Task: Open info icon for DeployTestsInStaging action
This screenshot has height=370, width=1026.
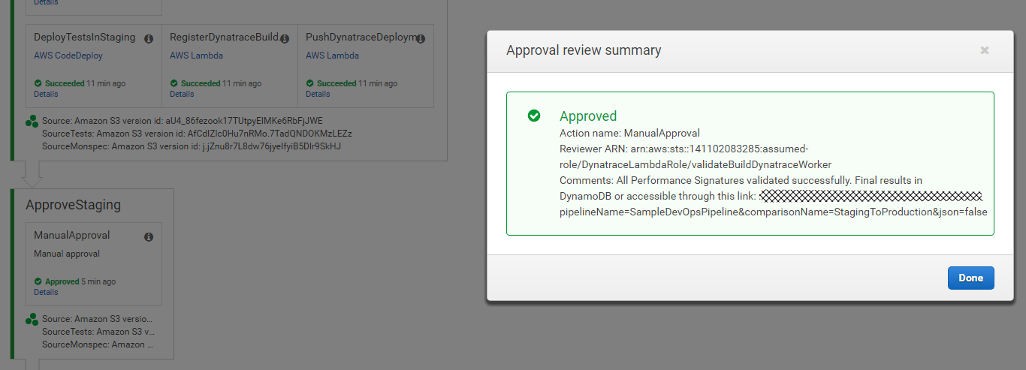Action: (149, 38)
